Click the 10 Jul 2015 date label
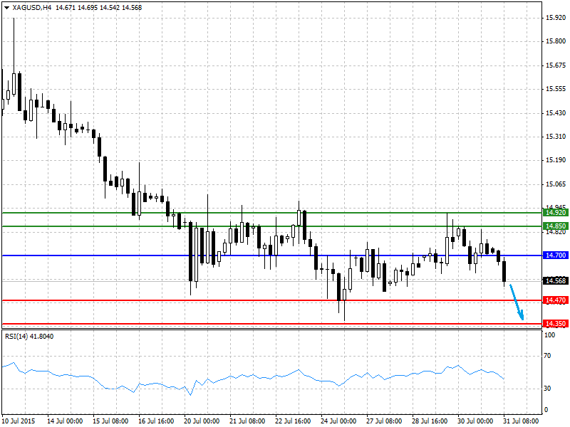 coord(19,421)
